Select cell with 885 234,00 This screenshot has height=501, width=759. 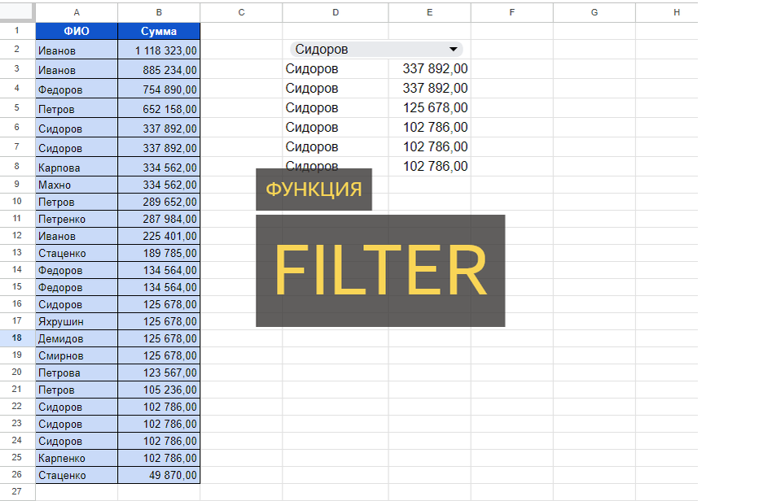tap(159, 70)
